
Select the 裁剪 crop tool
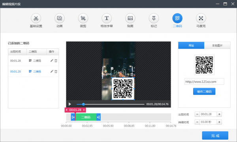click(83, 18)
